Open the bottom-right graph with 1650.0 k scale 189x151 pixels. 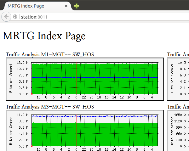click(x=178, y=130)
